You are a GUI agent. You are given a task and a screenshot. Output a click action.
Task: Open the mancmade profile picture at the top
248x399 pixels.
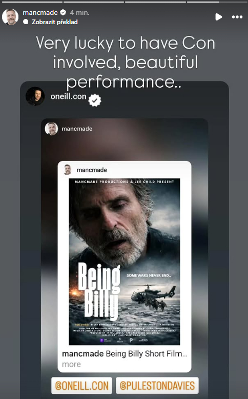coord(10,17)
